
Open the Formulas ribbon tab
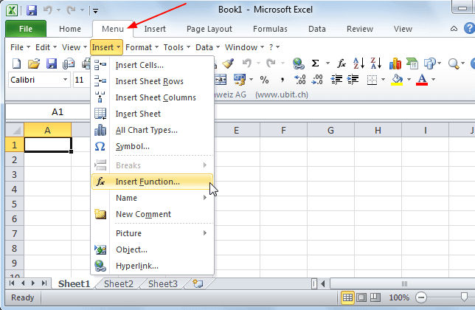click(x=270, y=29)
